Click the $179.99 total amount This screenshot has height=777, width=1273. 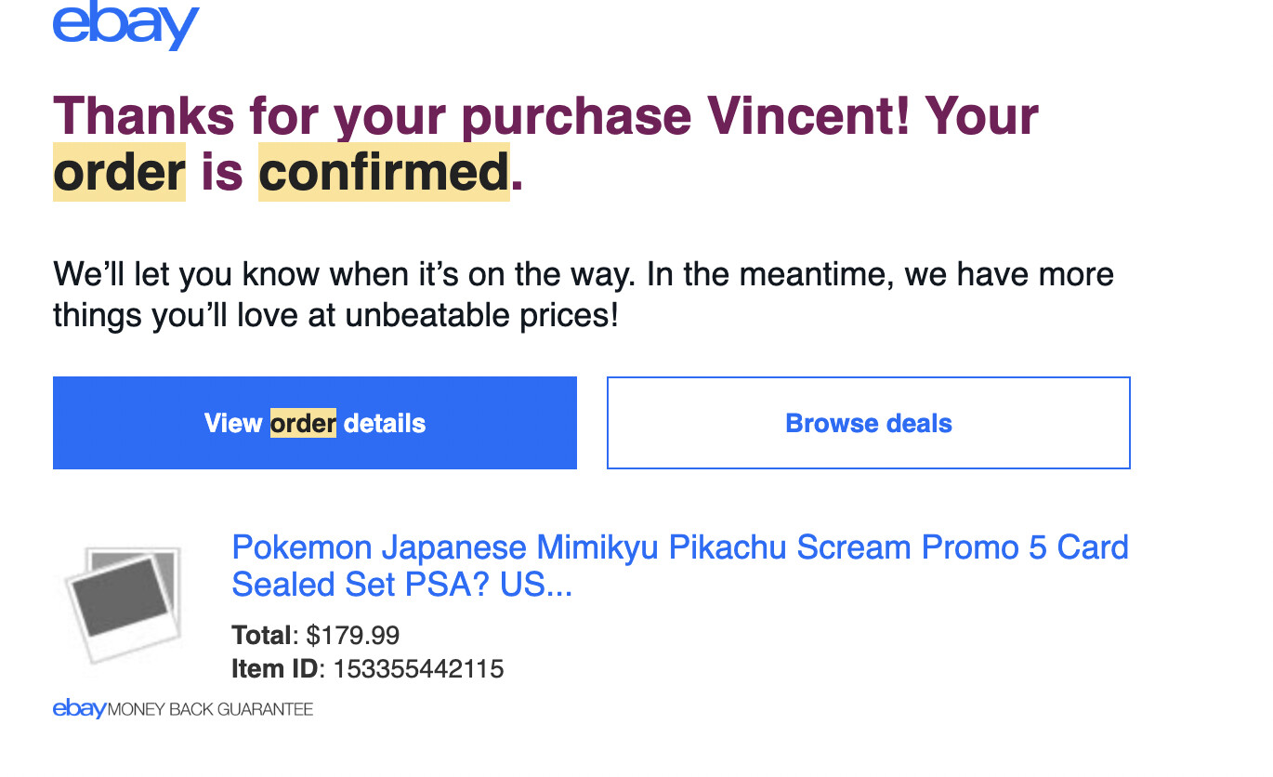tap(353, 636)
